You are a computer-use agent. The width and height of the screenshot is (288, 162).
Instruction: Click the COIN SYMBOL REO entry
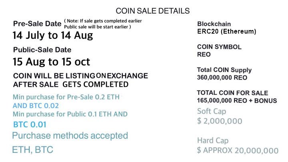pyautogui.click(x=219, y=50)
